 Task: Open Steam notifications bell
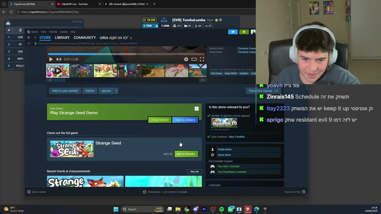pos(244,32)
